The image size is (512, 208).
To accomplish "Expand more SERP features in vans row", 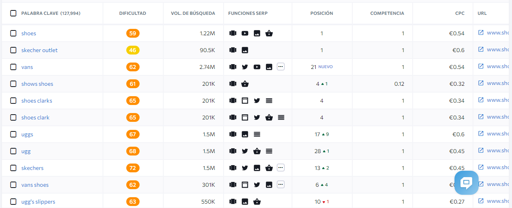I will (x=281, y=67).
